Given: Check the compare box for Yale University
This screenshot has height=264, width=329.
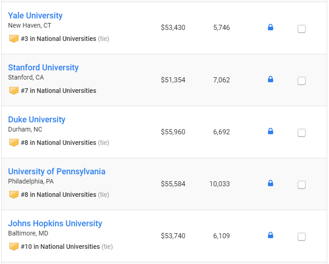Looking at the screenshot, I should [x=301, y=29].
